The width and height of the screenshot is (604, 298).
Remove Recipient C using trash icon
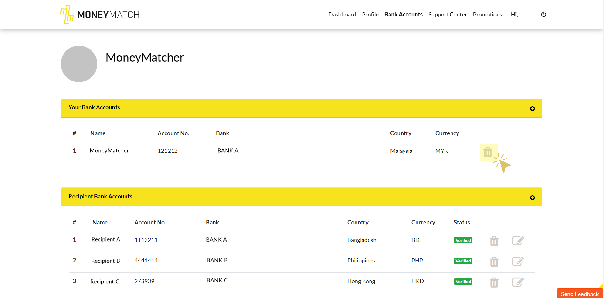(x=494, y=282)
